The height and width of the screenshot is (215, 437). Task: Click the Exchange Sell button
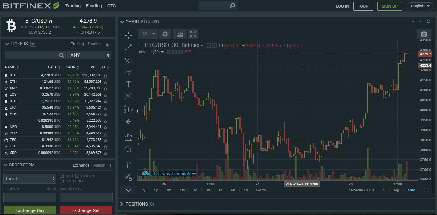[86, 210]
